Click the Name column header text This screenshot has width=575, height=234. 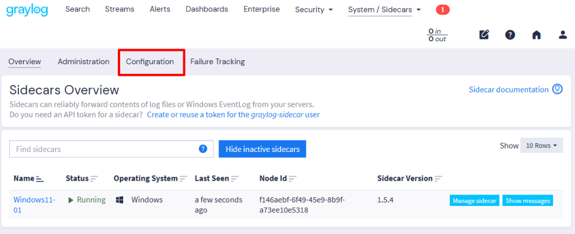[24, 178]
